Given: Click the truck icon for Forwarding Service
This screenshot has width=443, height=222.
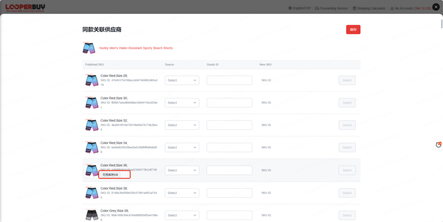Looking at the screenshot, I should point(317,8).
